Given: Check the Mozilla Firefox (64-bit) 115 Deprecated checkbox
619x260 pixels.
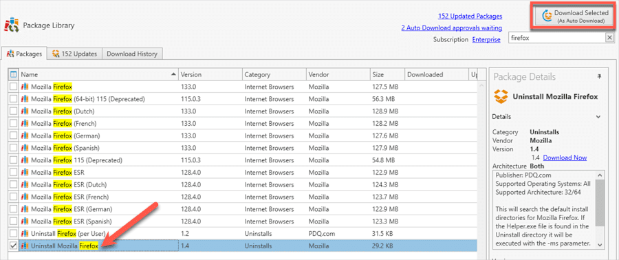Looking at the screenshot, I should pos(14,98).
